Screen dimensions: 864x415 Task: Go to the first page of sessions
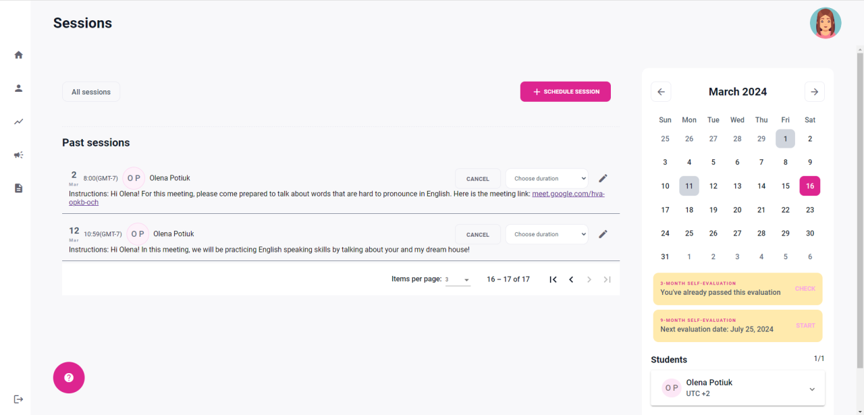[x=553, y=279]
